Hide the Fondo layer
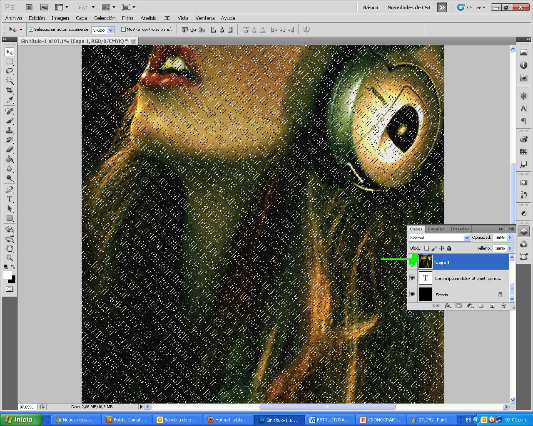Image resolution: width=533 pixels, height=426 pixels. point(412,294)
